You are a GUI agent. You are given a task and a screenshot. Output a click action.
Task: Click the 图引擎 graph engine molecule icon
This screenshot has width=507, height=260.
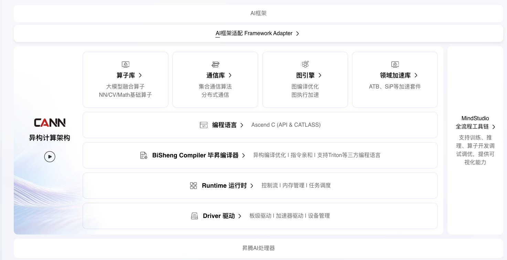click(x=305, y=64)
